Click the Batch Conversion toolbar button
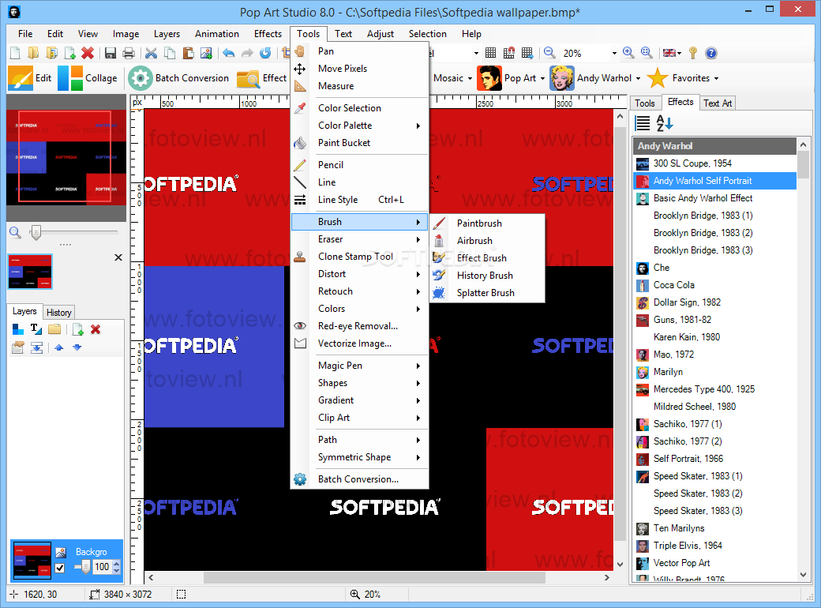Screen dimensions: 821x608 click(178, 78)
